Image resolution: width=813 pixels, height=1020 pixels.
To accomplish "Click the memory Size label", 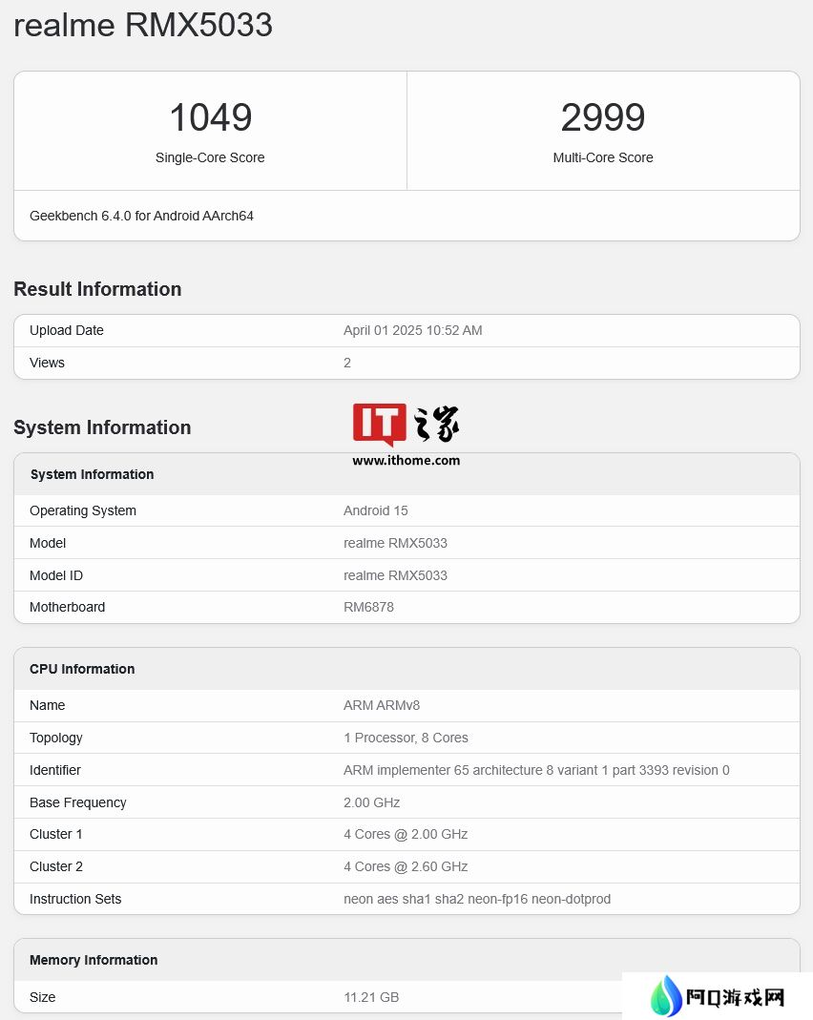I will tap(42, 997).
